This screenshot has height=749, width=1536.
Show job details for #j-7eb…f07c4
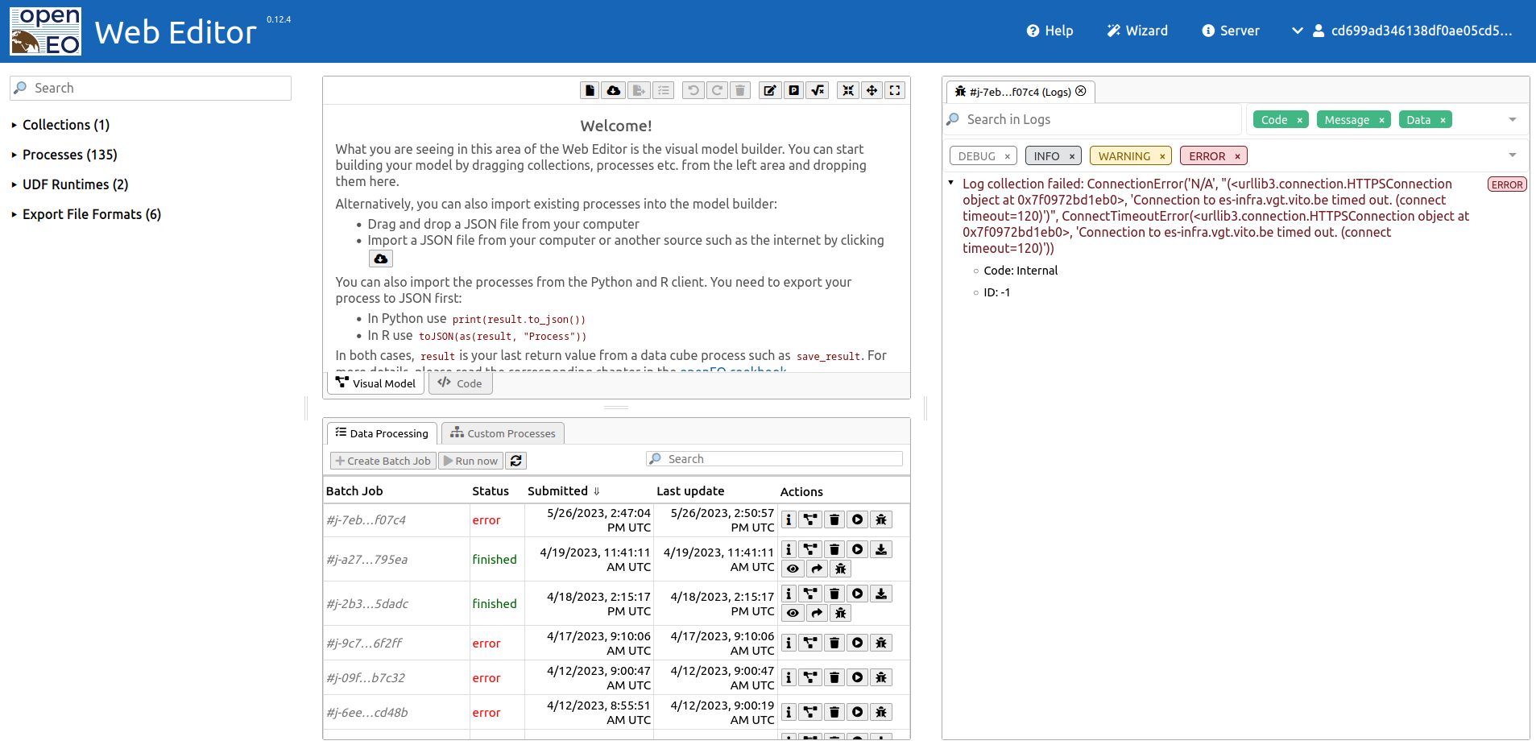[788, 519]
